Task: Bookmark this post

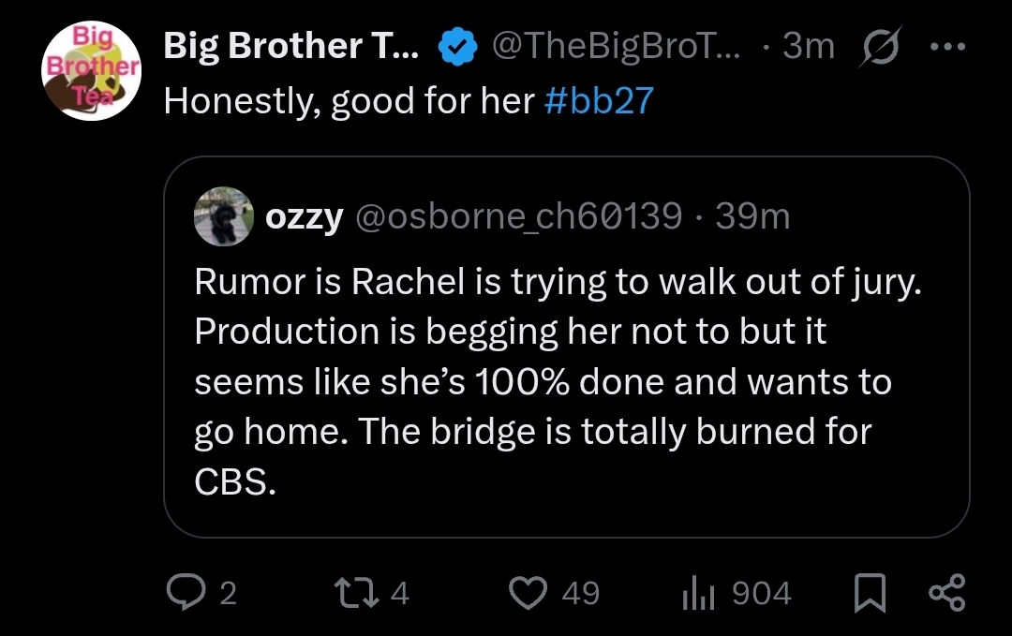Action: [871, 593]
